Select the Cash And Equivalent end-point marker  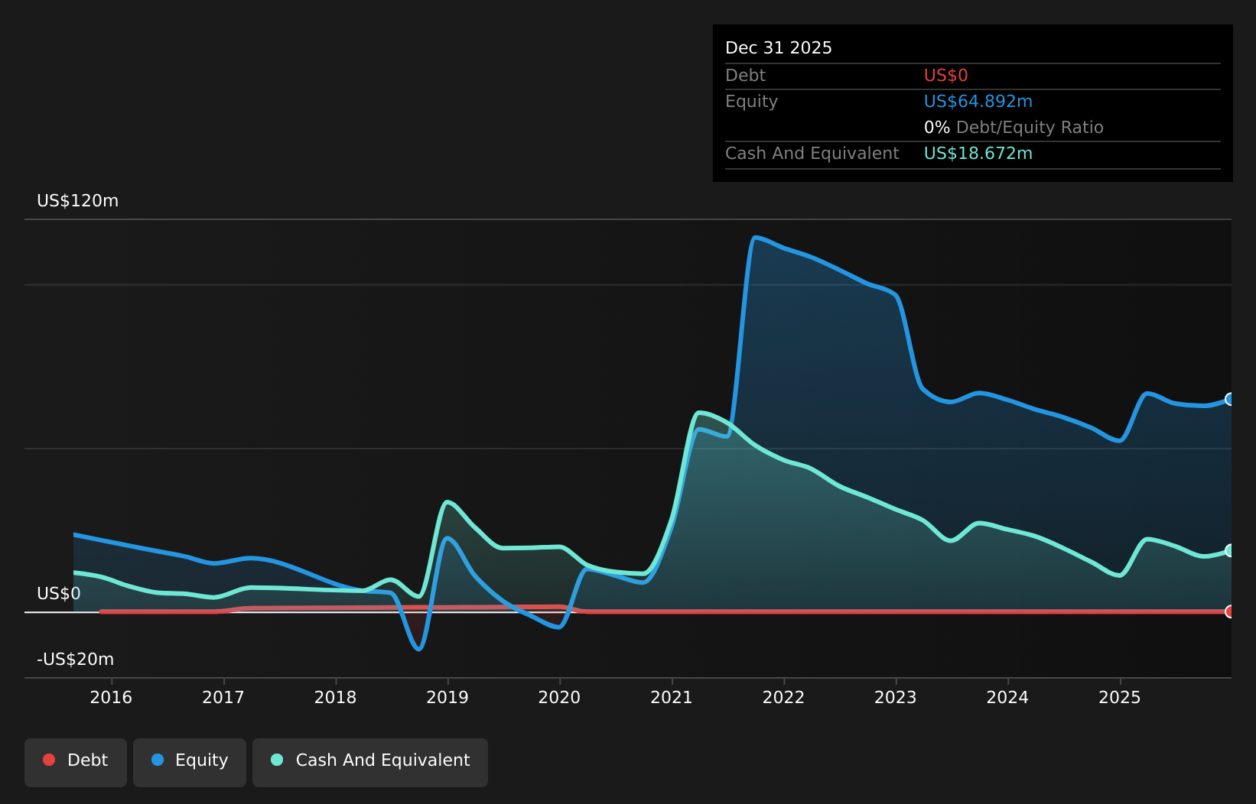click(1230, 550)
